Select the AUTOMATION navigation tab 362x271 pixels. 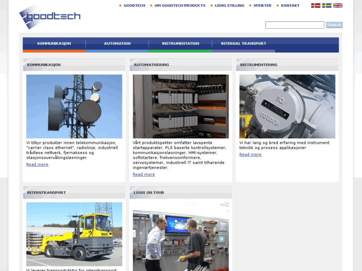pos(118,44)
